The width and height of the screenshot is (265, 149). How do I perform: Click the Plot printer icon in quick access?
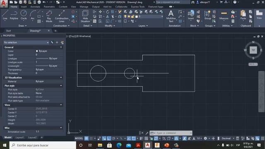[39, 2]
